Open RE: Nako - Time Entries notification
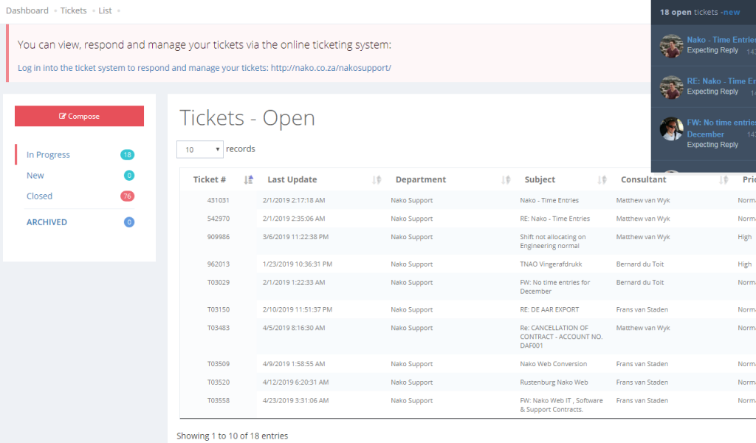This screenshot has height=443, width=756. click(721, 81)
